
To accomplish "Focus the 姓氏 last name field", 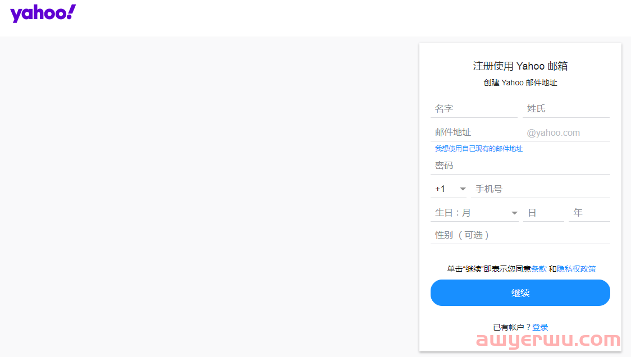I will 566,109.
